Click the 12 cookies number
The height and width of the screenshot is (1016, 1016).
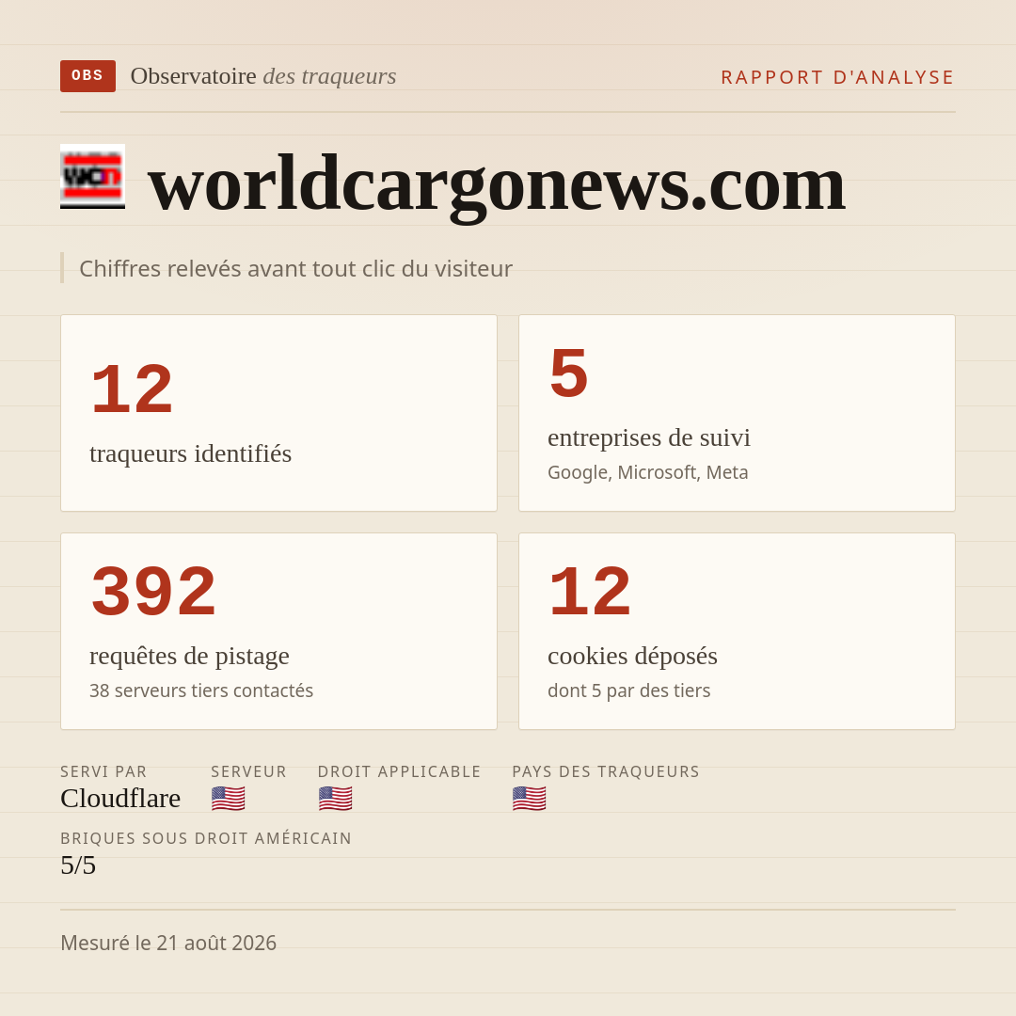coord(590,592)
